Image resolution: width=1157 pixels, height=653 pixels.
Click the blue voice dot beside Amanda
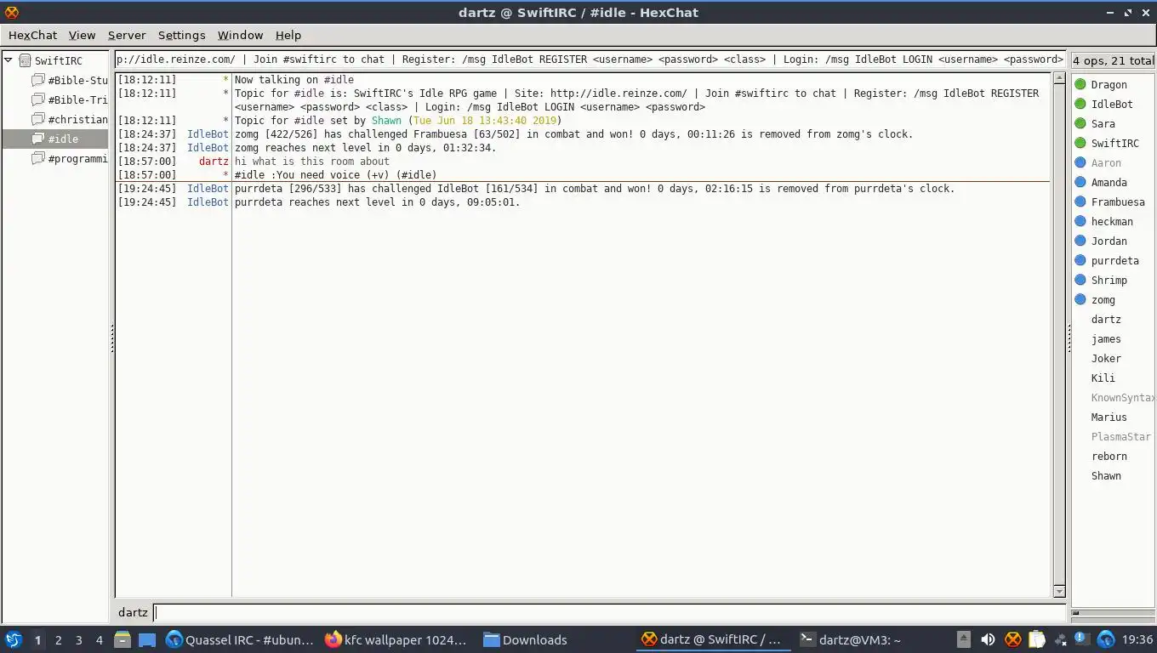point(1080,182)
